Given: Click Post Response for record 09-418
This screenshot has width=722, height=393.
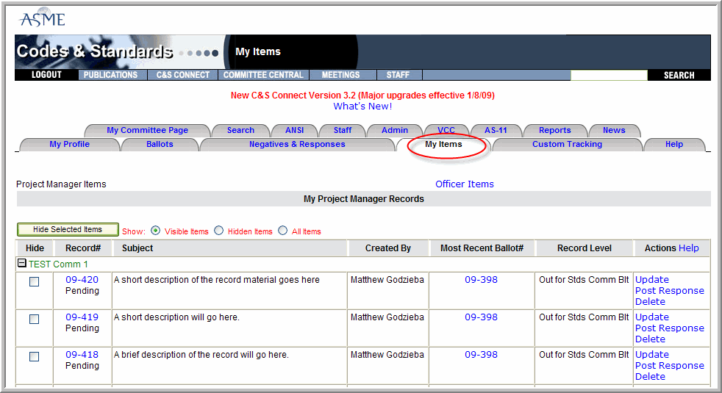Looking at the screenshot, I should (x=670, y=365).
